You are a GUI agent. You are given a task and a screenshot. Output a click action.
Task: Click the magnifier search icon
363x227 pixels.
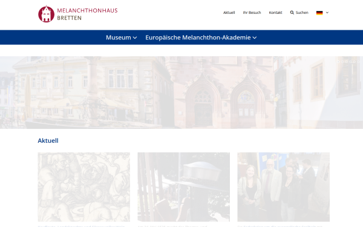tap(292, 13)
